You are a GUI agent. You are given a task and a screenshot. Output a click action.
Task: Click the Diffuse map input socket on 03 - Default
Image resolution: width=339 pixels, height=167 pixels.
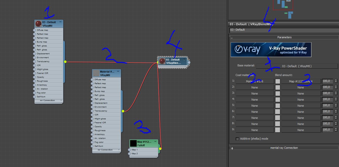(34, 30)
